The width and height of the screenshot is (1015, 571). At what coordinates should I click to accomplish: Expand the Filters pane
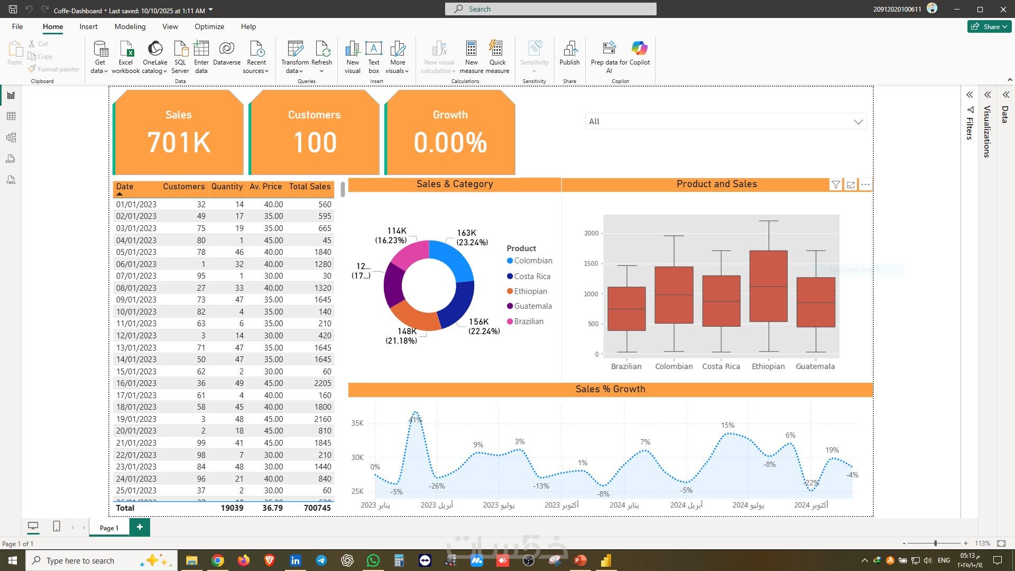click(x=970, y=95)
